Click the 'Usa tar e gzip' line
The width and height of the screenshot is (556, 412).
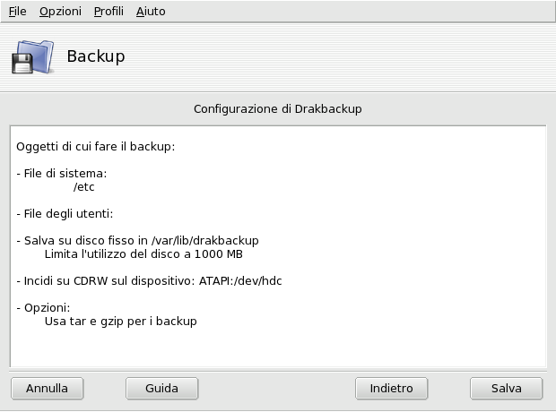pos(120,321)
